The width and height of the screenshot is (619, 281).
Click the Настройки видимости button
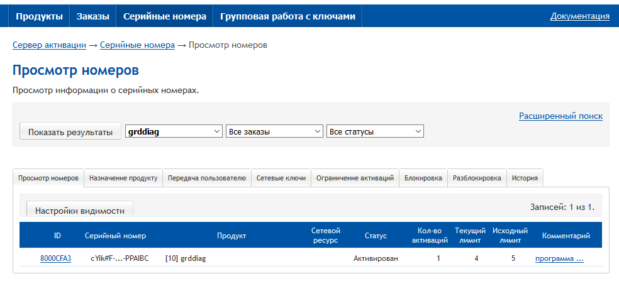[x=80, y=211]
